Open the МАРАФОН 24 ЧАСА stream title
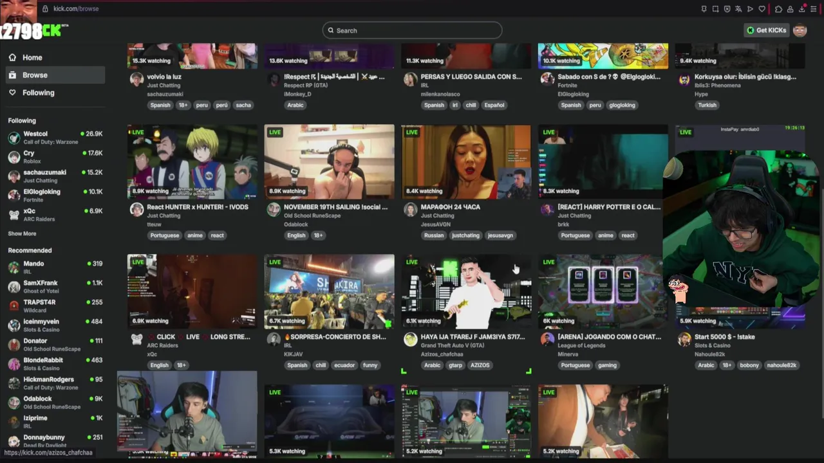The image size is (824, 463). 450,207
